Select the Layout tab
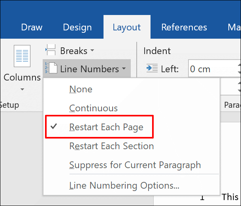Image resolution: width=241 pixels, height=206 pixels. 126,27
